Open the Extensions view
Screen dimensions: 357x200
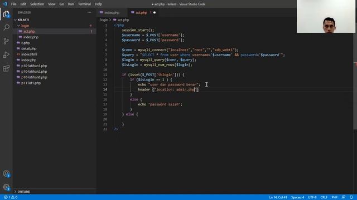[x=6, y=68]
